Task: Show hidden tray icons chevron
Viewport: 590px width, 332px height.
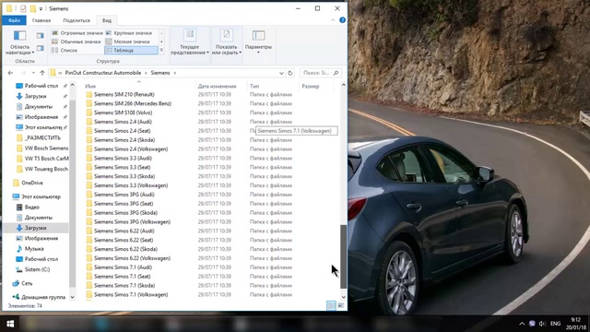Action: [x=522, y=324]
